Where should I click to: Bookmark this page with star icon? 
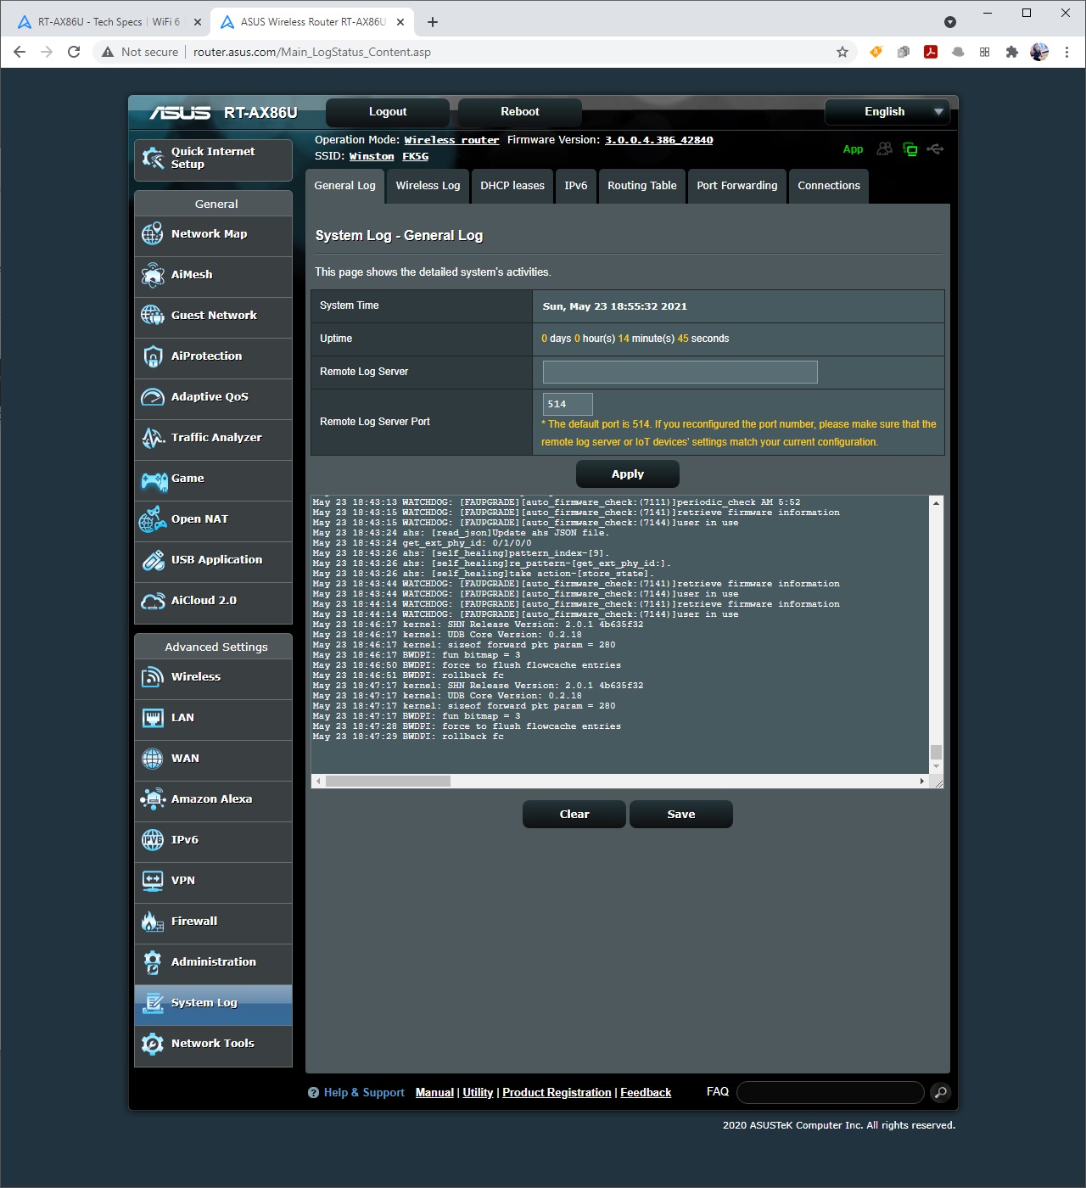point(842,52)
